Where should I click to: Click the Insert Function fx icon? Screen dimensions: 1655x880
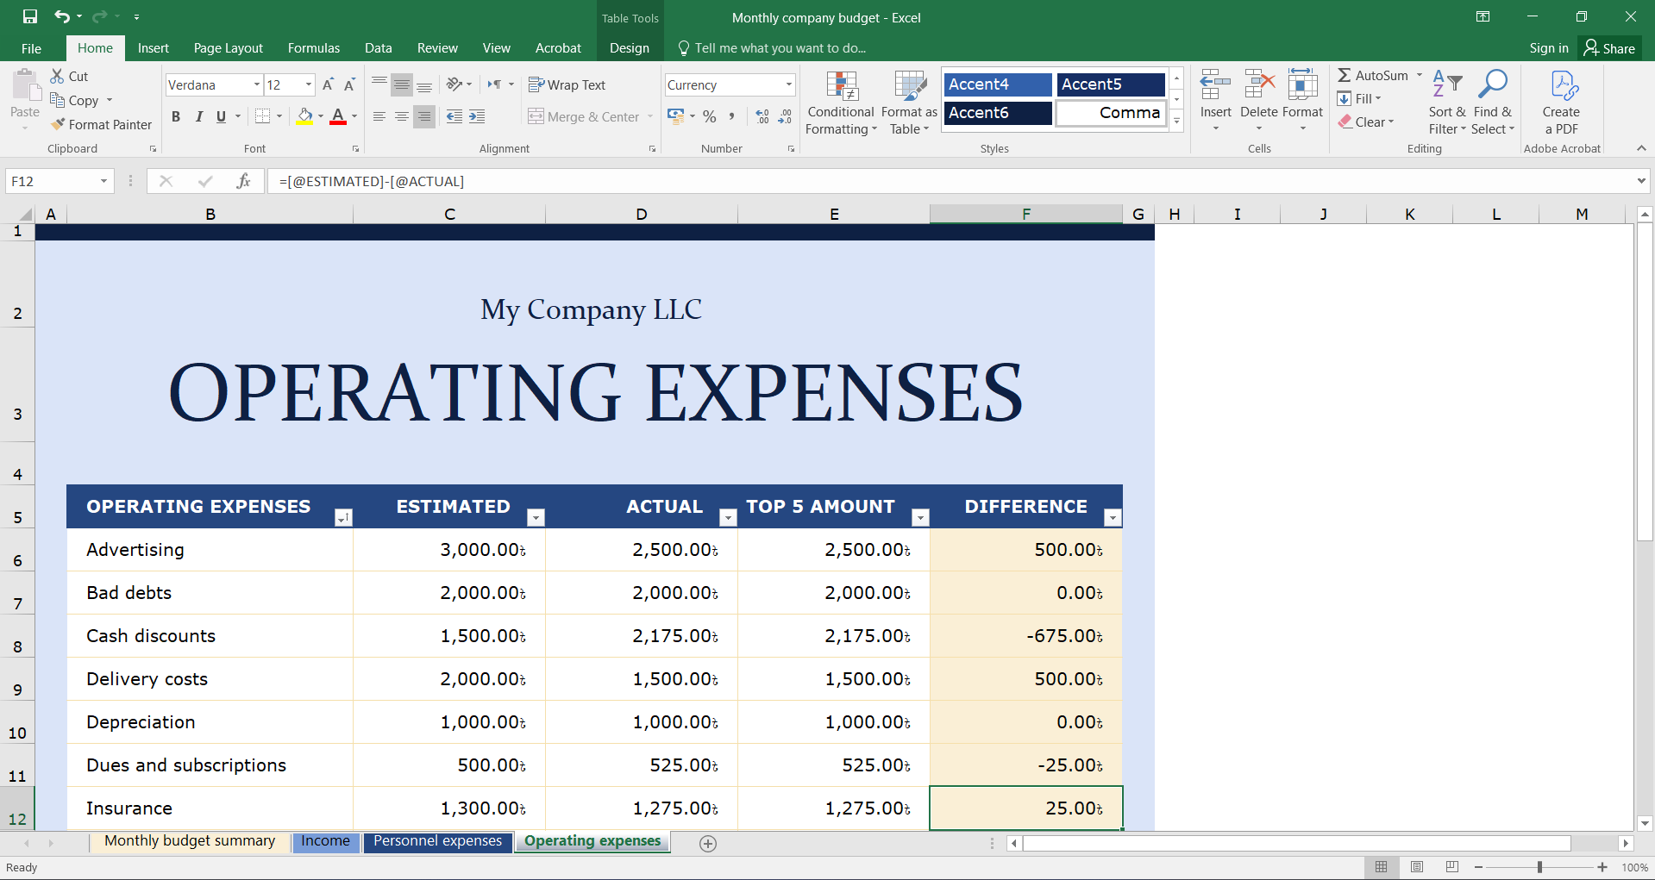243,181
